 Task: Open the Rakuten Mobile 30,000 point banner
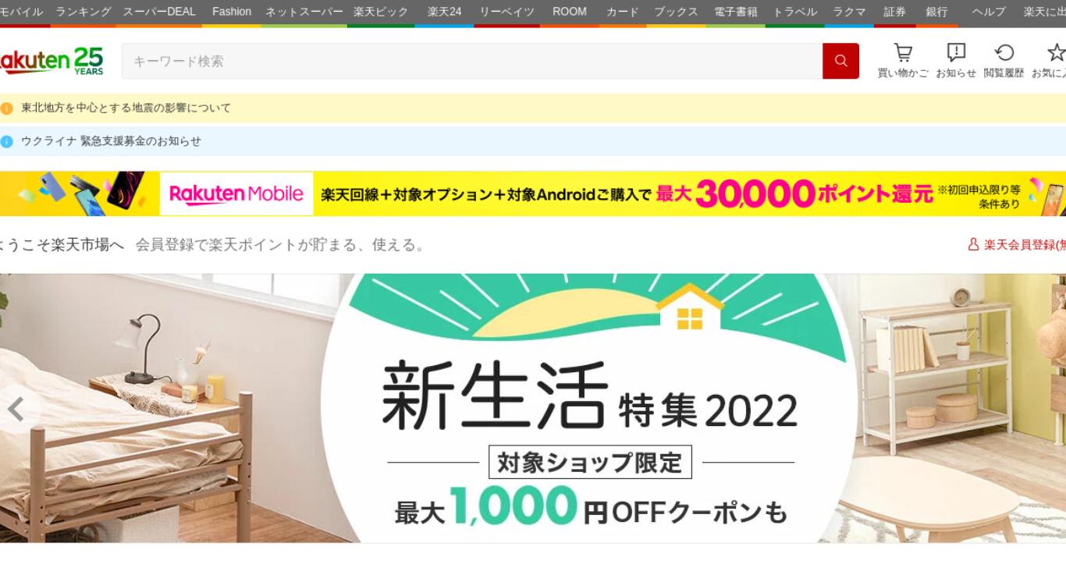point(533,193)
